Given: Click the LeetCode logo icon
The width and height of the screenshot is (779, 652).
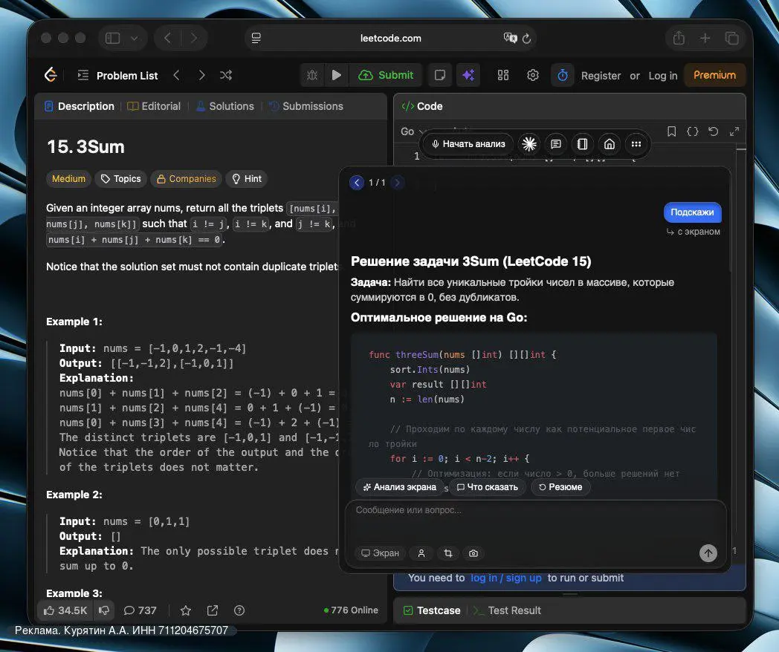Looking at the screenshot, I should (51, 75).
